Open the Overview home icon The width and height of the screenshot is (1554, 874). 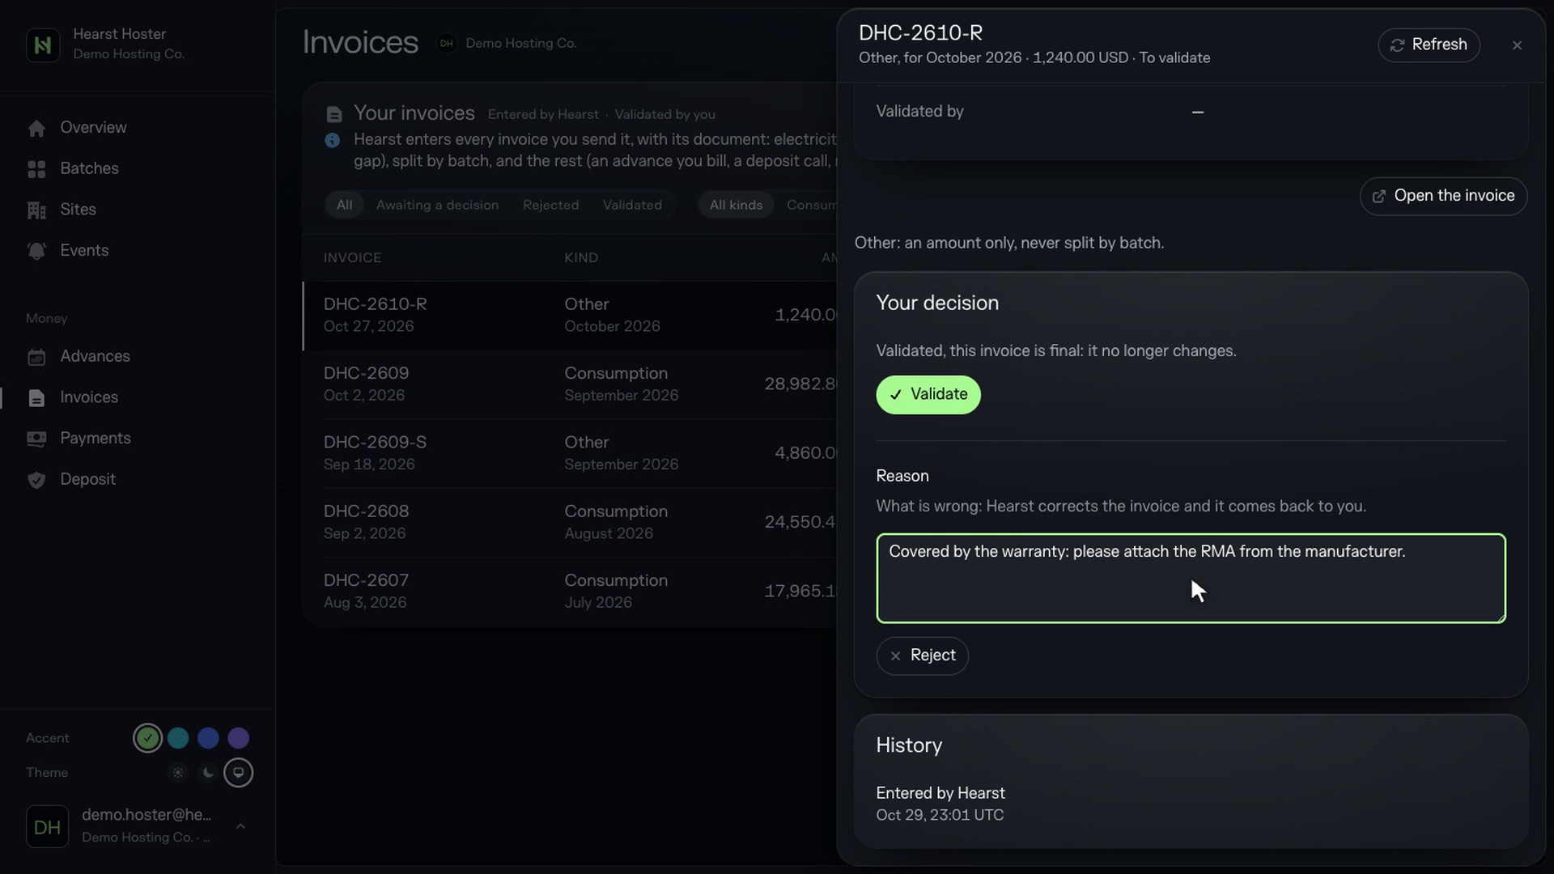click(x=36, y=128)
